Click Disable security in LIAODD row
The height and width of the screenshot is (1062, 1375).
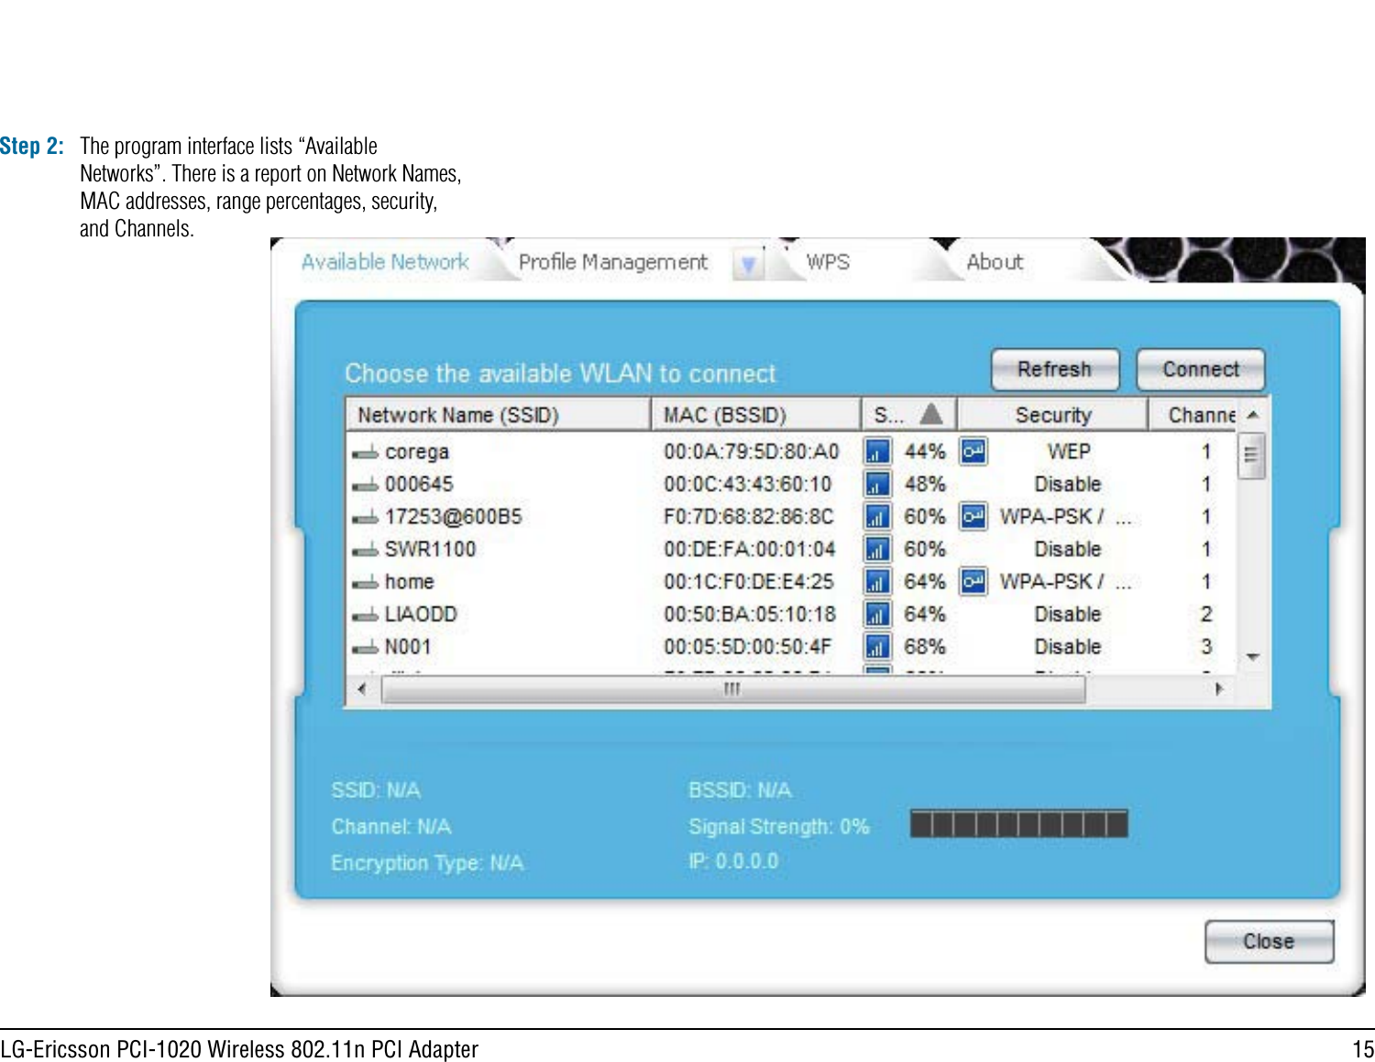click(1068, 614)
